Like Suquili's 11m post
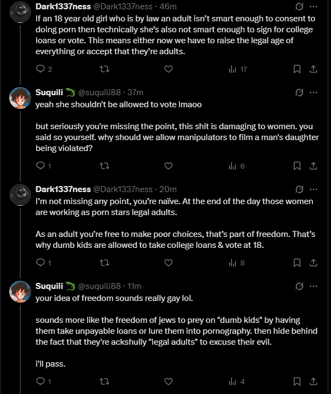Image resolution: width=331 pixels, height=394 pixels. coord(169,381)
